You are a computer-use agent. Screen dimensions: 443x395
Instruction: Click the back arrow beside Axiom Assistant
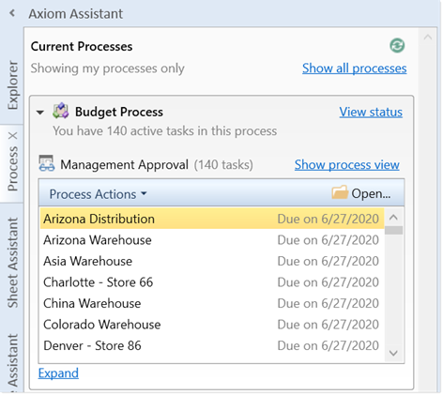12,13
